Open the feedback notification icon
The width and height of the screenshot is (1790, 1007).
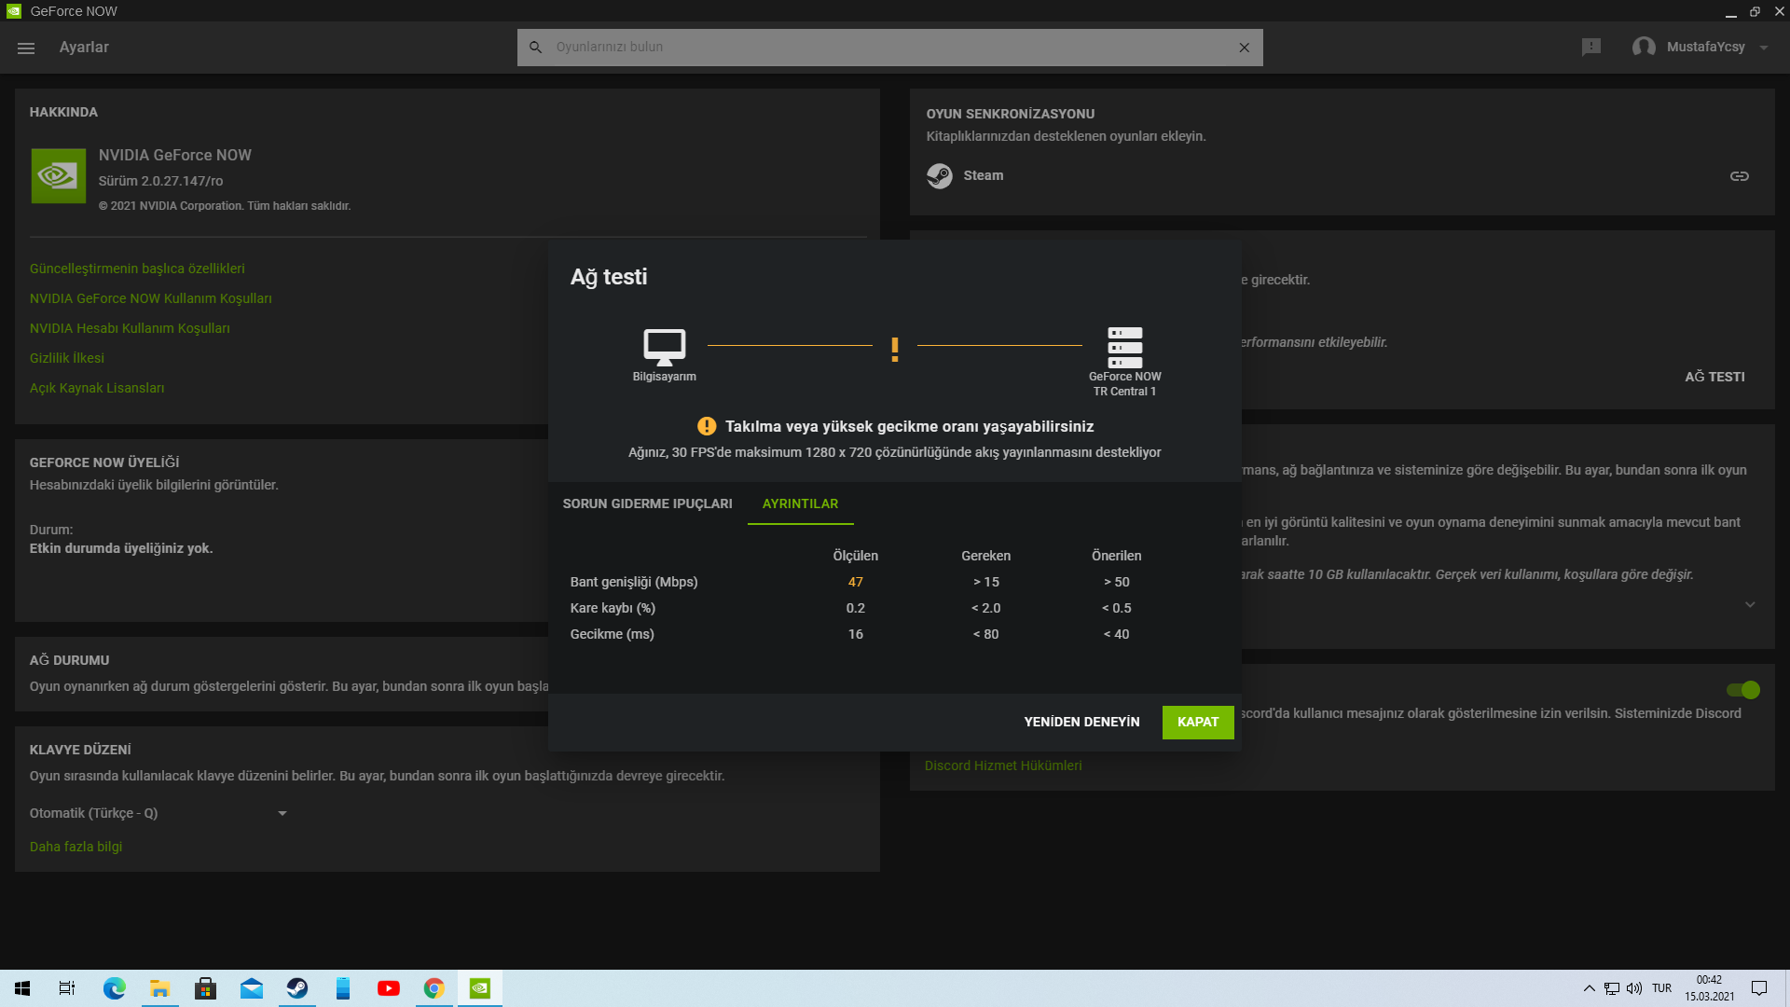[x=1591, y=48]
